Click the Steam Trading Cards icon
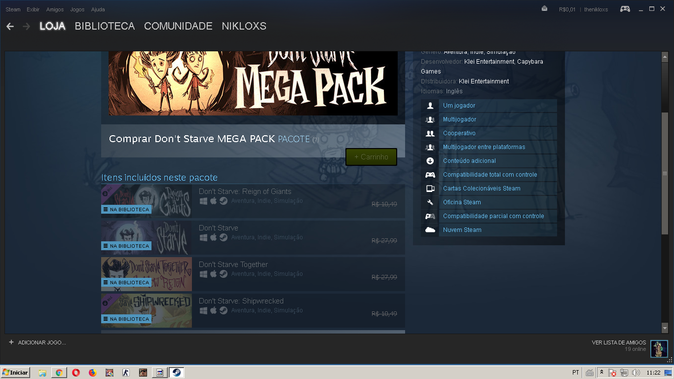The image size is (674, 379). point(430,189)
